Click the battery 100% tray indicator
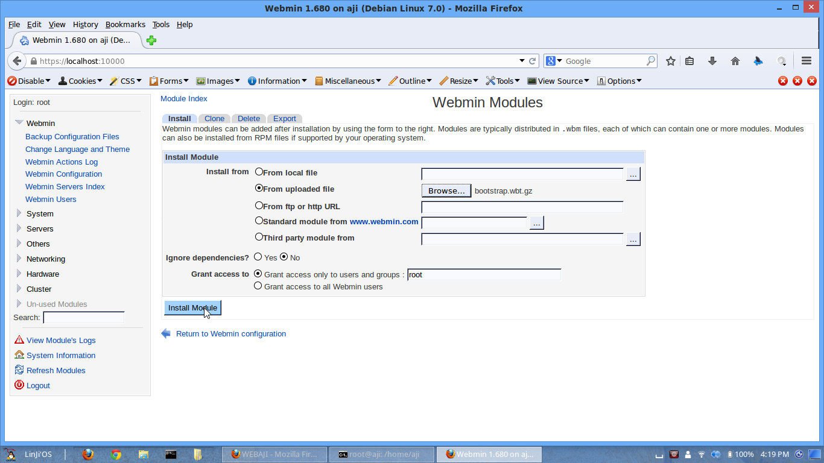Viewport: 824px width, 463px height. point(741,454)
